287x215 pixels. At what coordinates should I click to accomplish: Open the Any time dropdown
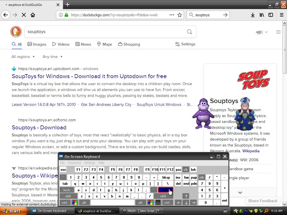(x=52, y=57)
